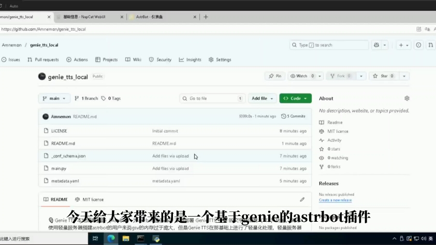Open the Pull requests tab
Image resolution: width=436 pixels, height=245 pixels.
click(43, 59)
